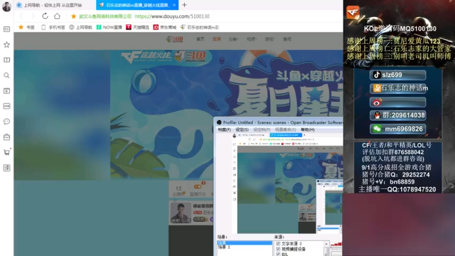The height and width of the screenshot is (256, 455).
Task: Switch to the 上网导航 browser tab
Action: coord(53,5)
